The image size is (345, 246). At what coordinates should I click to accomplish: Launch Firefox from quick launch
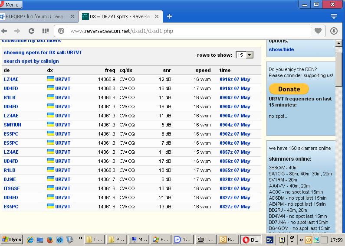[50, 240]
